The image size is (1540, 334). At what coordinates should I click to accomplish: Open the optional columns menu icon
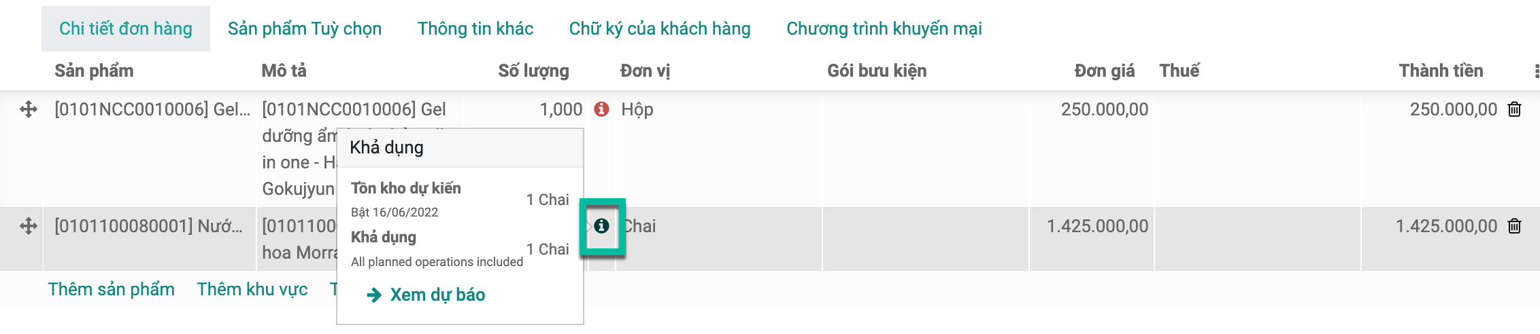point(1536,71)
